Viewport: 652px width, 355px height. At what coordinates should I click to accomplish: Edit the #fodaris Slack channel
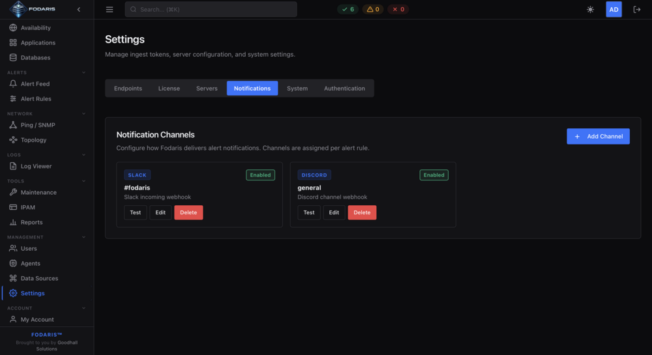pyautogui.click(x=160, y=212)
